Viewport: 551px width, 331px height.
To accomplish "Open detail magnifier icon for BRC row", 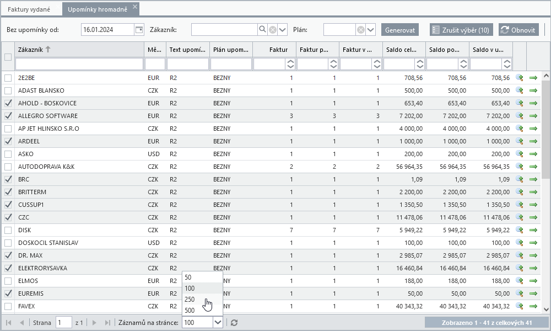I will click(520, 179).
